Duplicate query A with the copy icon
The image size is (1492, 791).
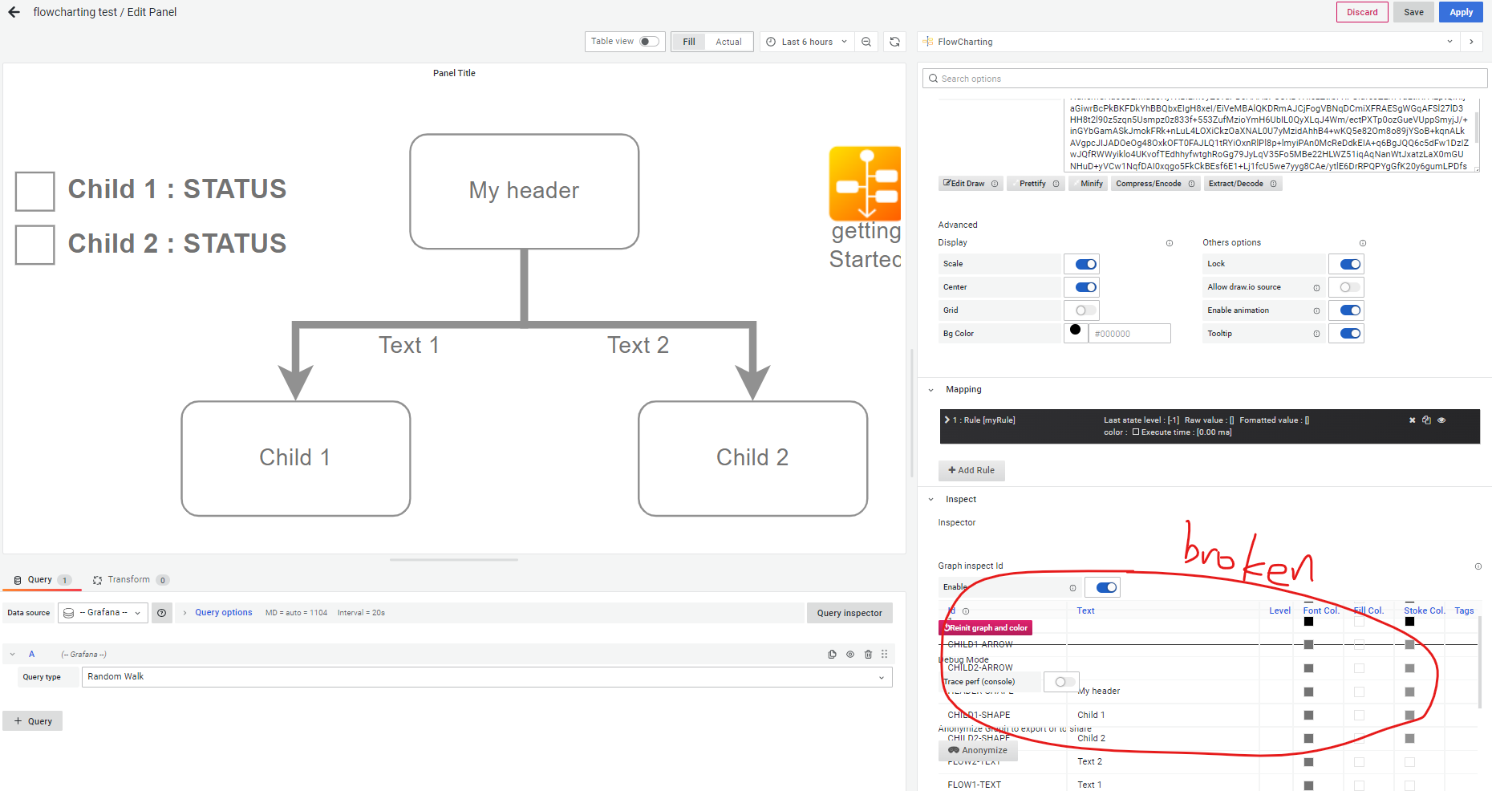tap(832, 654)
